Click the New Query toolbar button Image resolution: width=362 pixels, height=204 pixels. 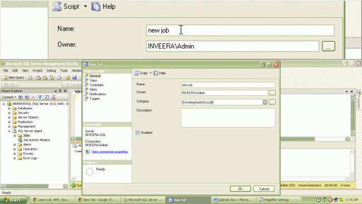click(14, 77)
